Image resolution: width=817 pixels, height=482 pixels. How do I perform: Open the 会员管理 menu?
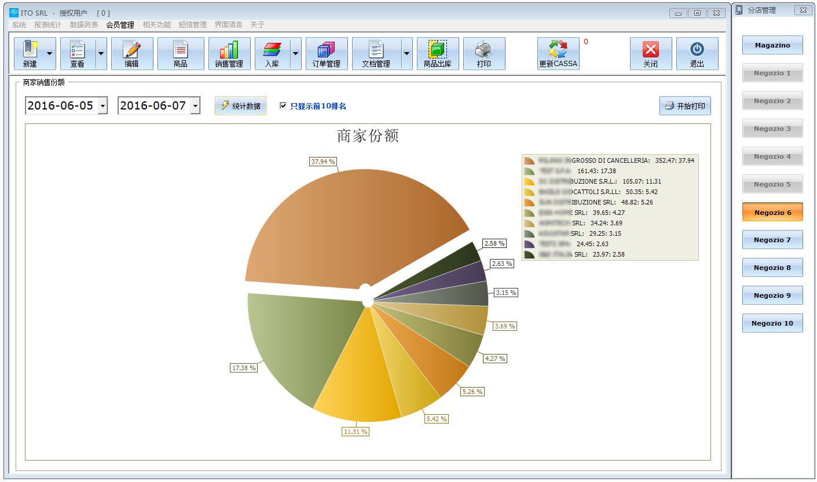pos(120,25)
